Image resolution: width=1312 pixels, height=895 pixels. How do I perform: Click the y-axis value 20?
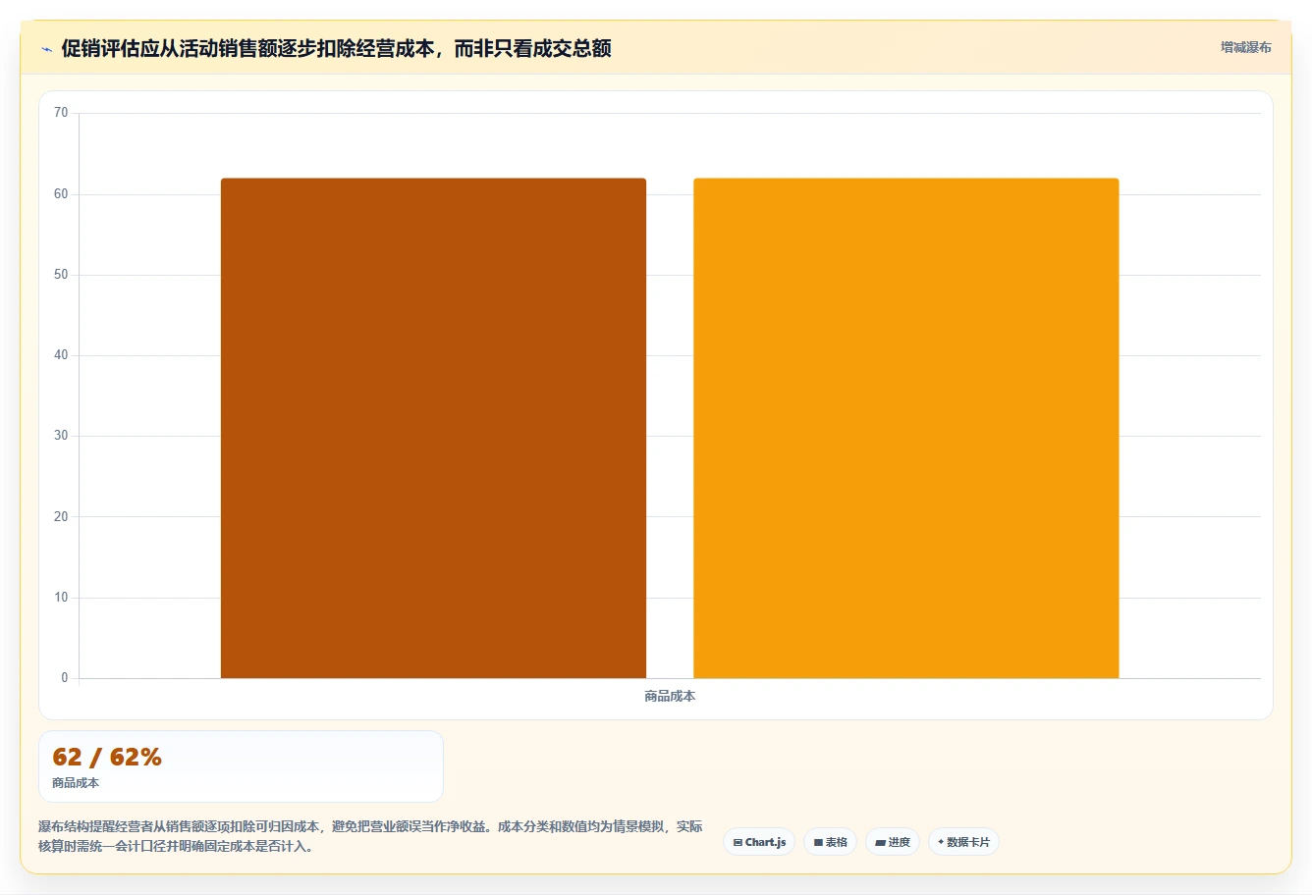(x=61, y=517)
